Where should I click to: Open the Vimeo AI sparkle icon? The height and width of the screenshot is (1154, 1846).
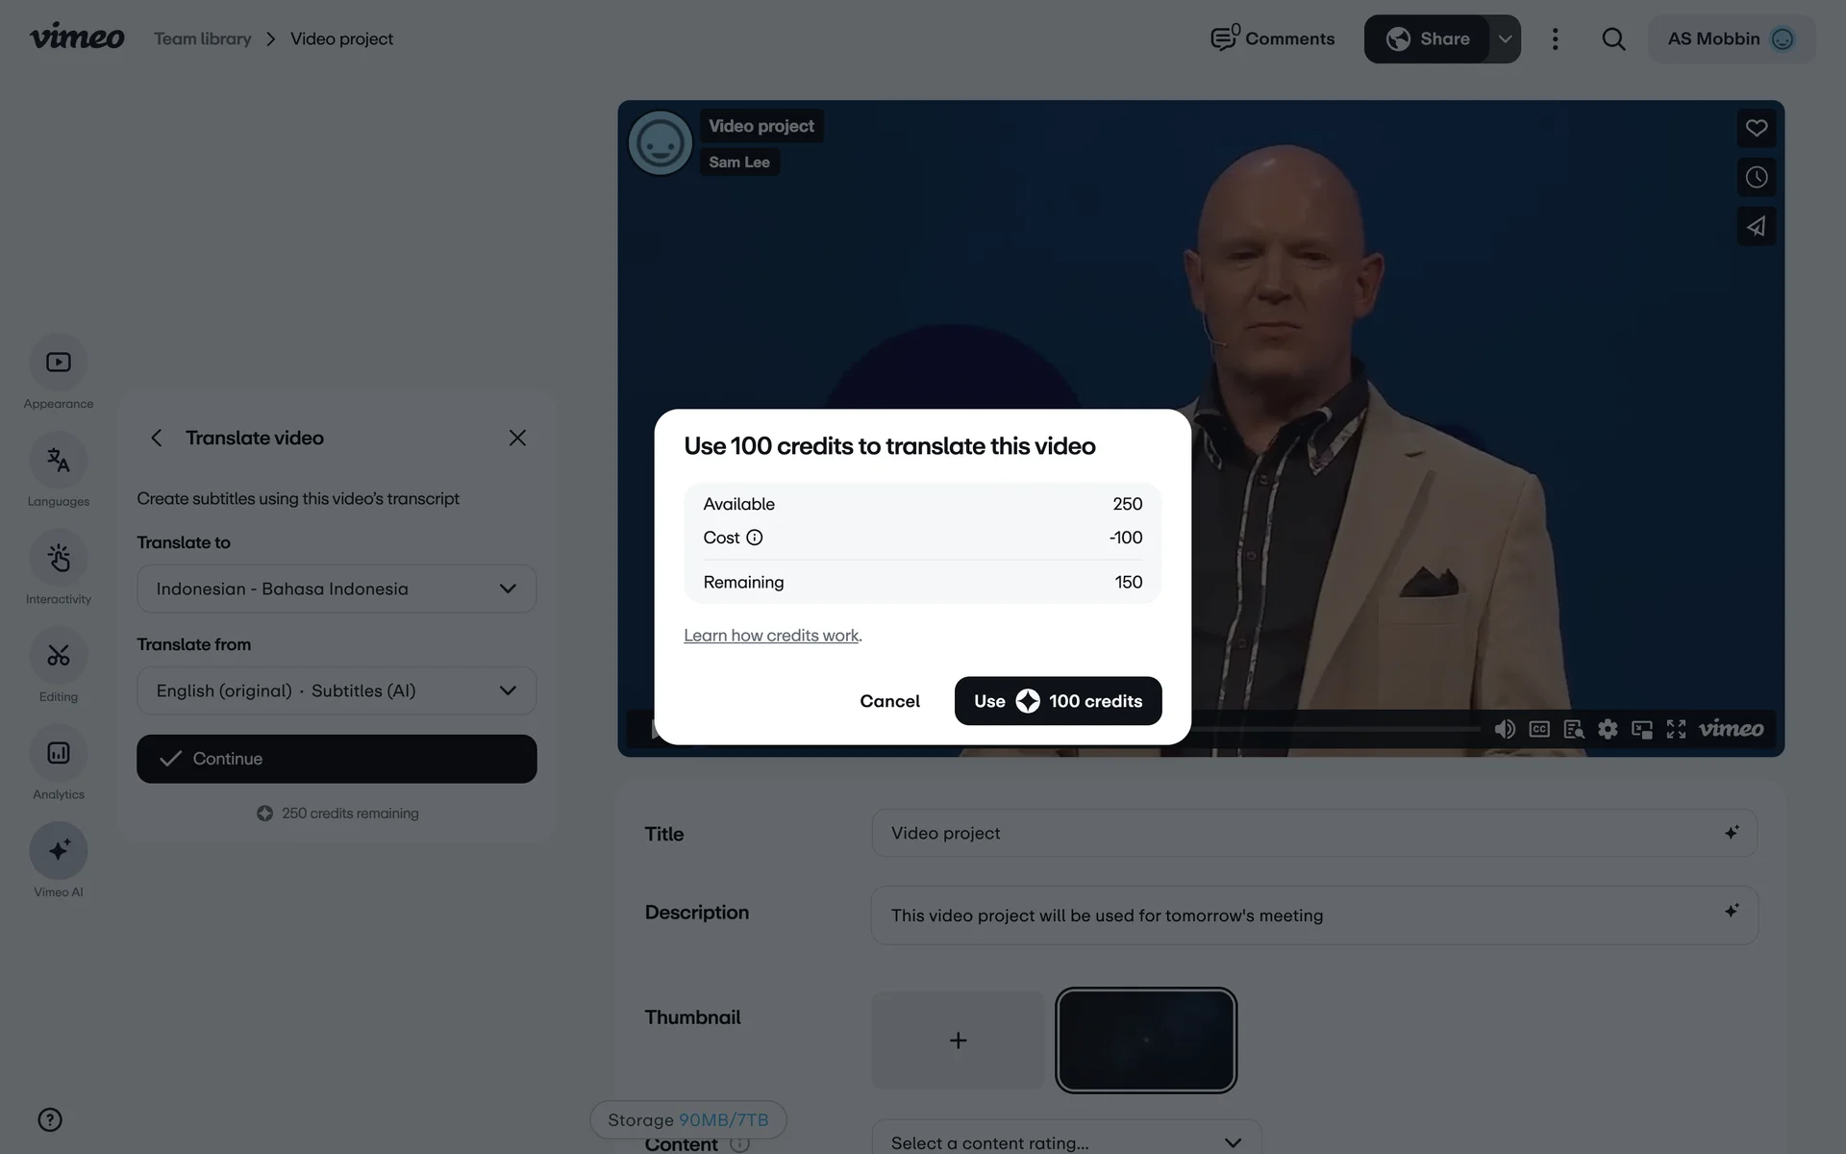coord(59,851)
